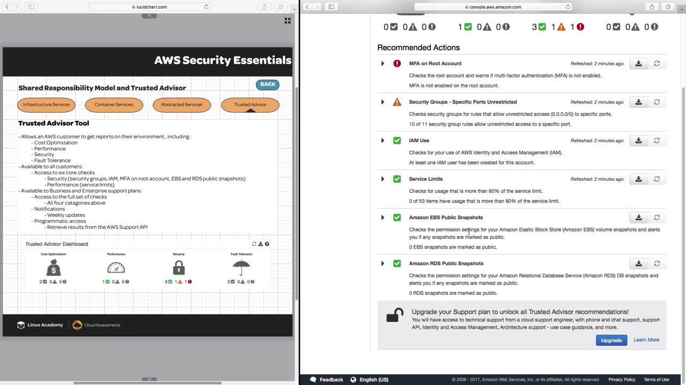Screen dimensions: 686x385
Task: Click the green check icon beside Service Limits
Action: click(397, 179)
